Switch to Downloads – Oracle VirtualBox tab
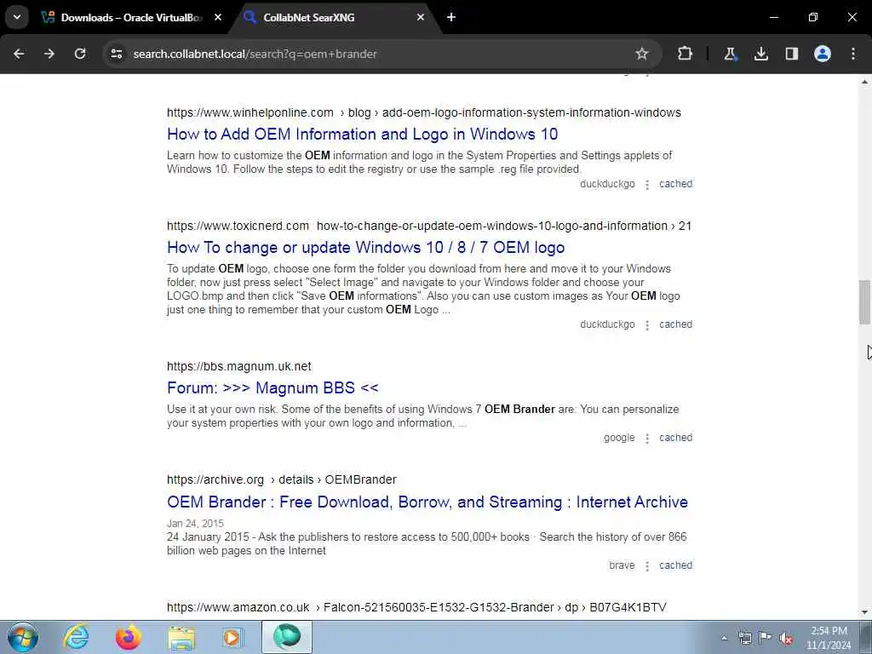 [x=131, y=17]
